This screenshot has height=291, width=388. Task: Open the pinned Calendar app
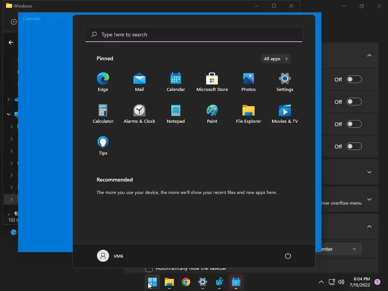pyautogui.click(x=176, y=82)
